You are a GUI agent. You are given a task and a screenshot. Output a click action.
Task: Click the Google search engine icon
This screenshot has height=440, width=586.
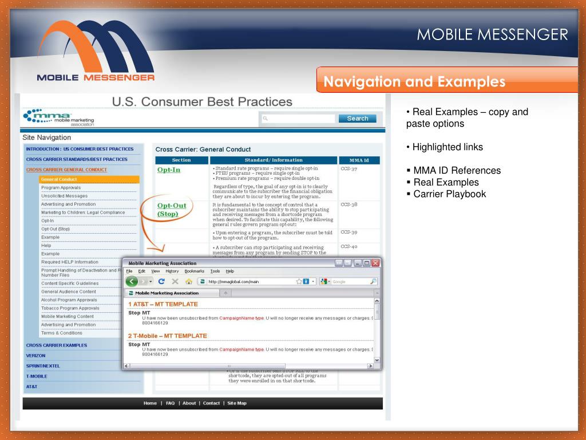[324, 281]
